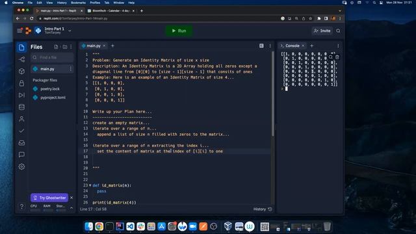The width and height of the screenshot is (416, 234).
Task: Create a new folder in Files panel
Action: (x=65, y=47)
